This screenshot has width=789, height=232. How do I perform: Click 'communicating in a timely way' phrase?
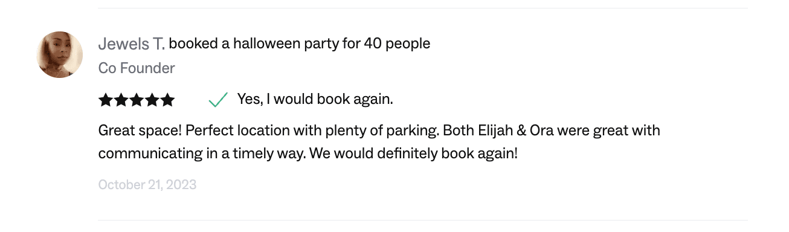tap(202, 153)
